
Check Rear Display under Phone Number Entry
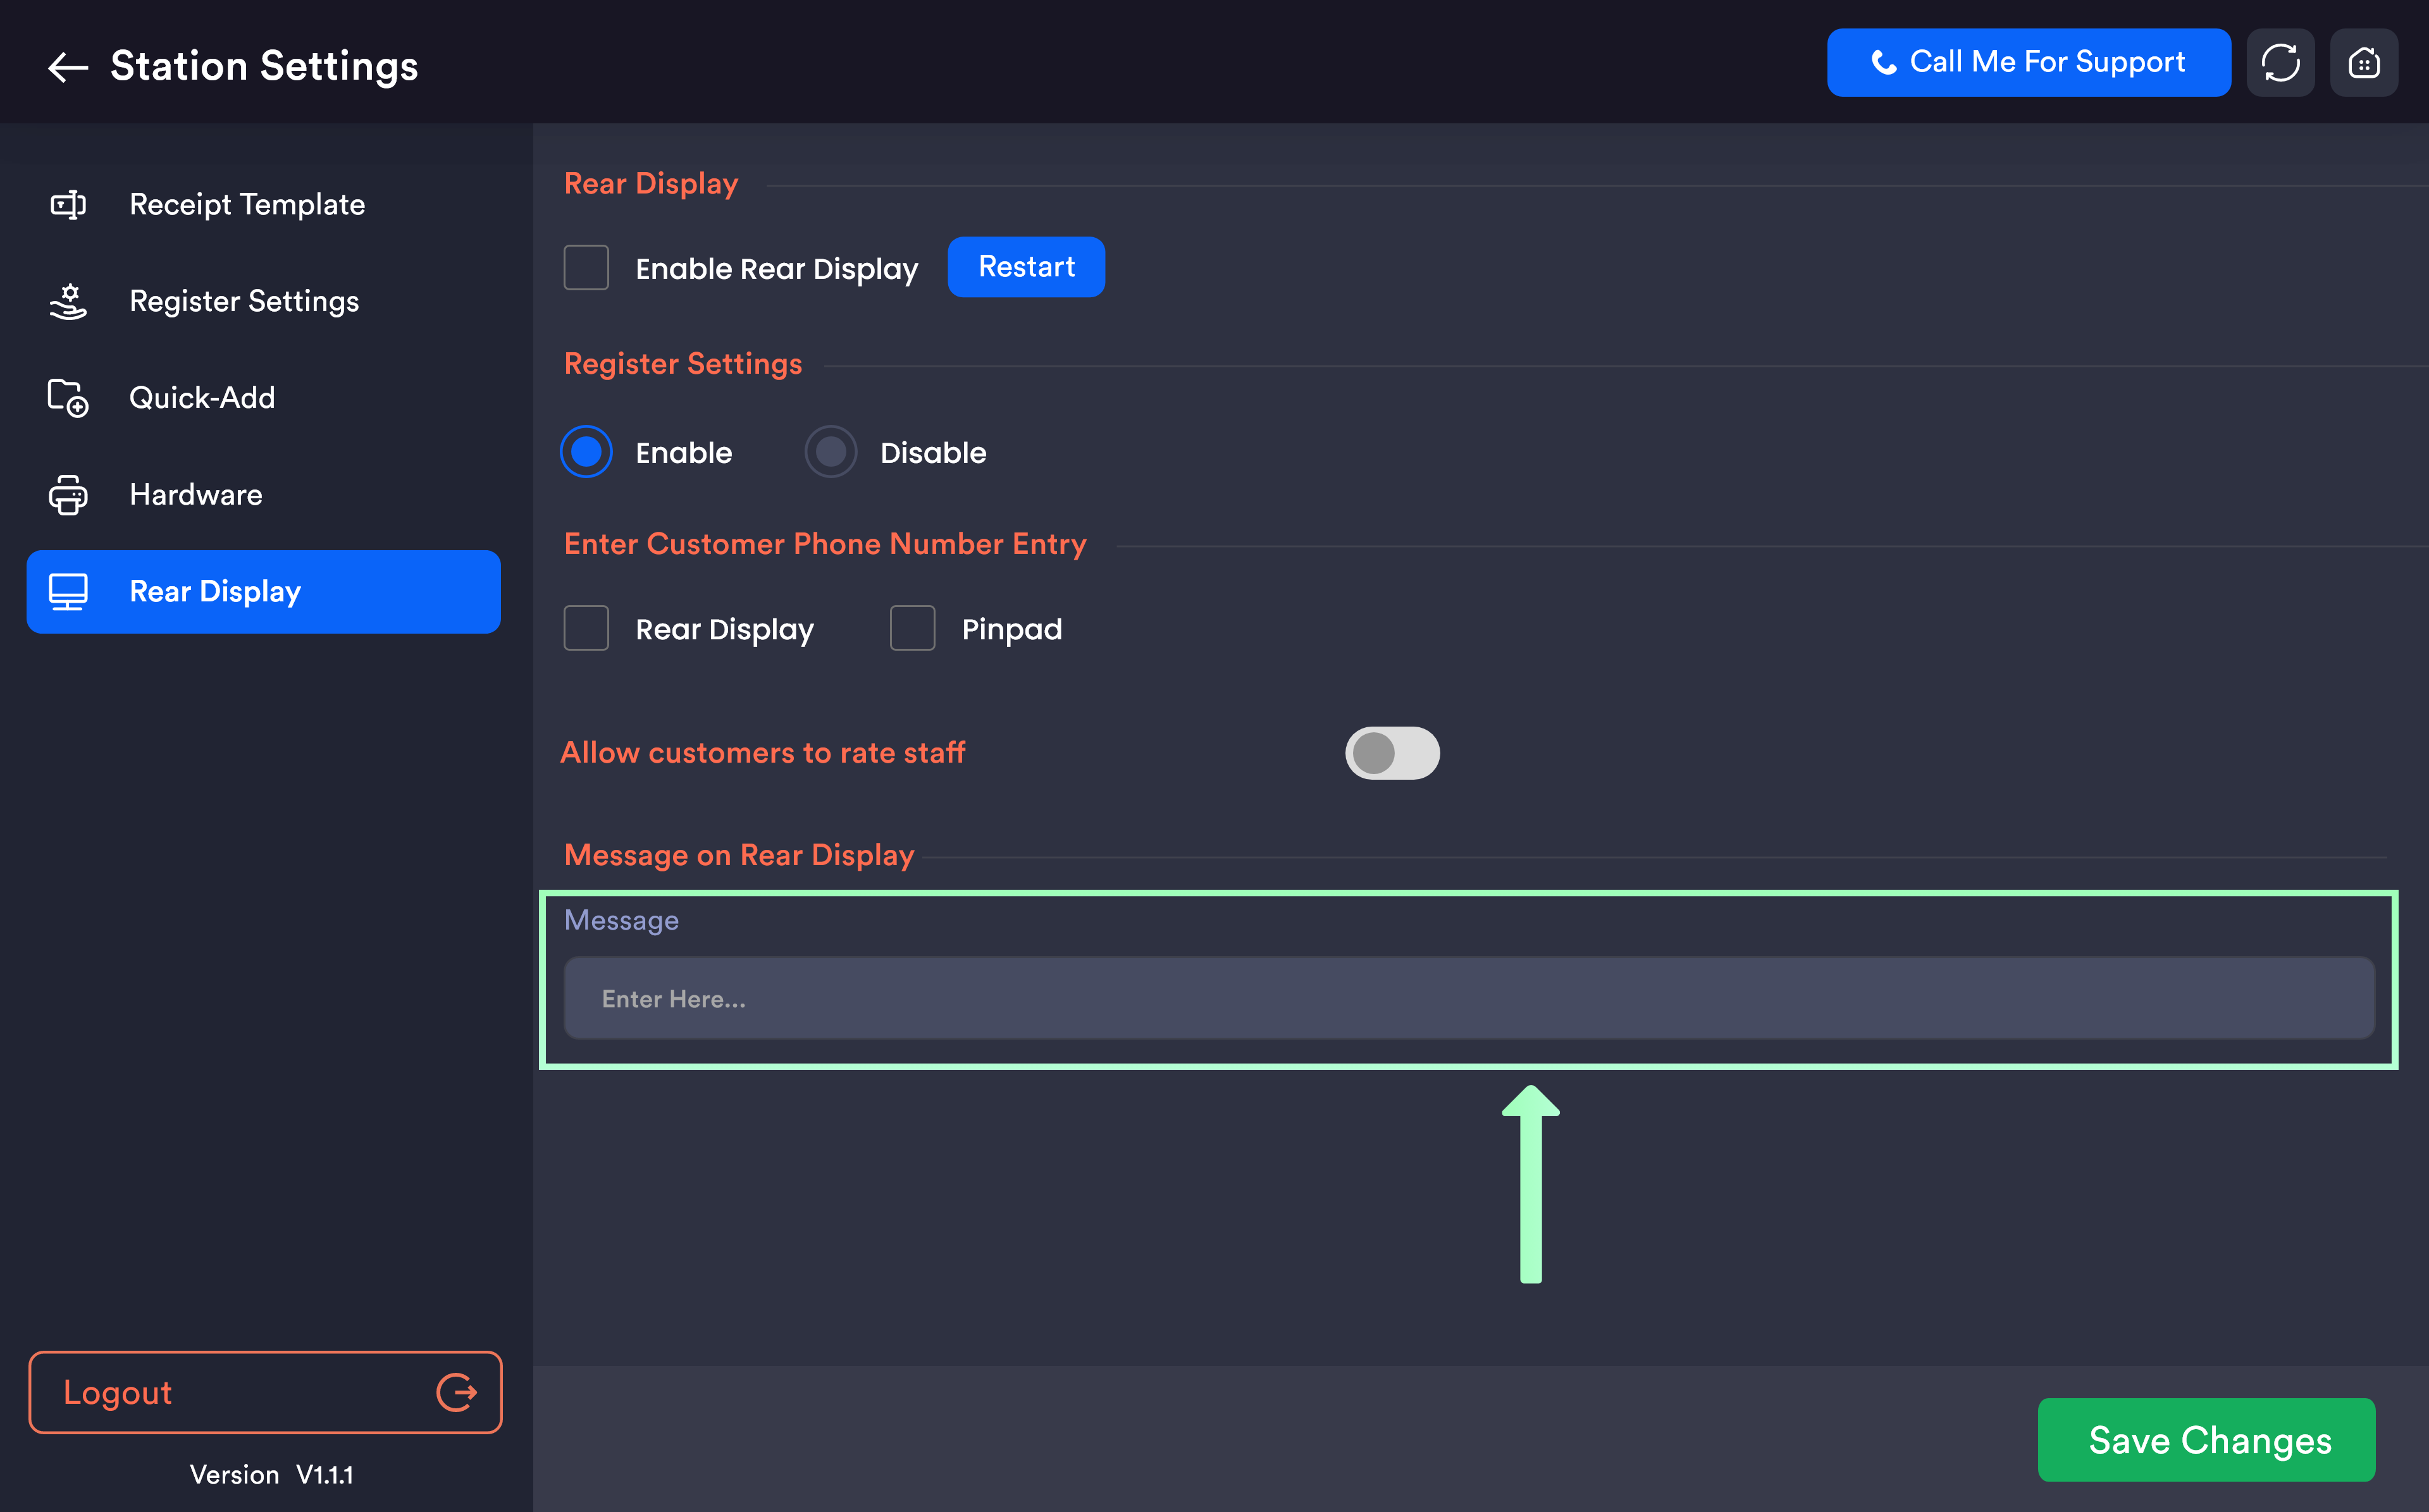[586, 628]
